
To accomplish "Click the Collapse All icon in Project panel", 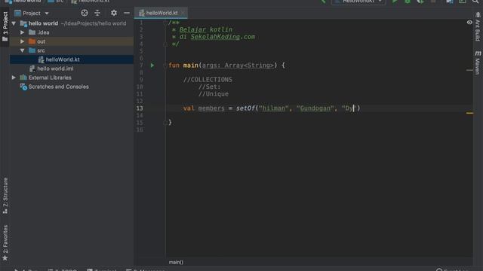I will [x=97, y=13].
